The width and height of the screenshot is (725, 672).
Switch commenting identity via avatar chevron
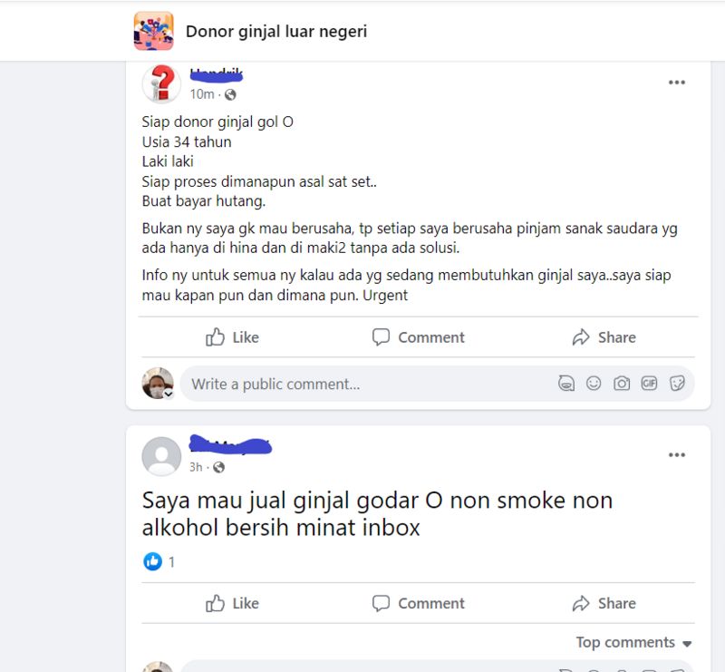[x=169, y=394]
